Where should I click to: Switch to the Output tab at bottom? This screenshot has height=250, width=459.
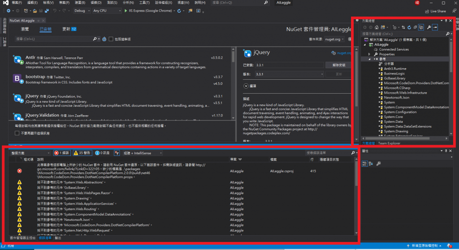tap(58, 238)
